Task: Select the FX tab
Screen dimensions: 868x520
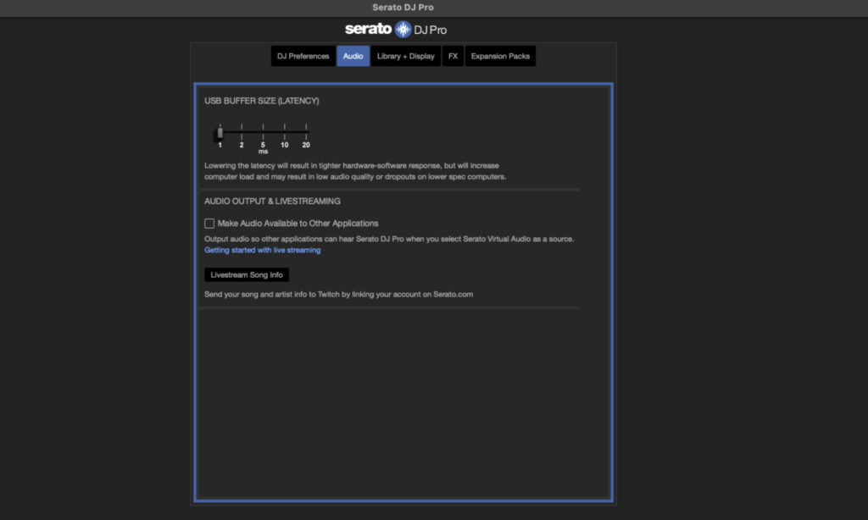Action: [x=453, y=55]
